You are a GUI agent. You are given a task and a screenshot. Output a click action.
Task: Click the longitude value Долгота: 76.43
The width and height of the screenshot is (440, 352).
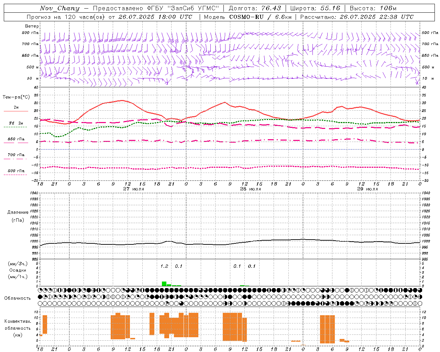pyautogui.click(x=255, y=8)
